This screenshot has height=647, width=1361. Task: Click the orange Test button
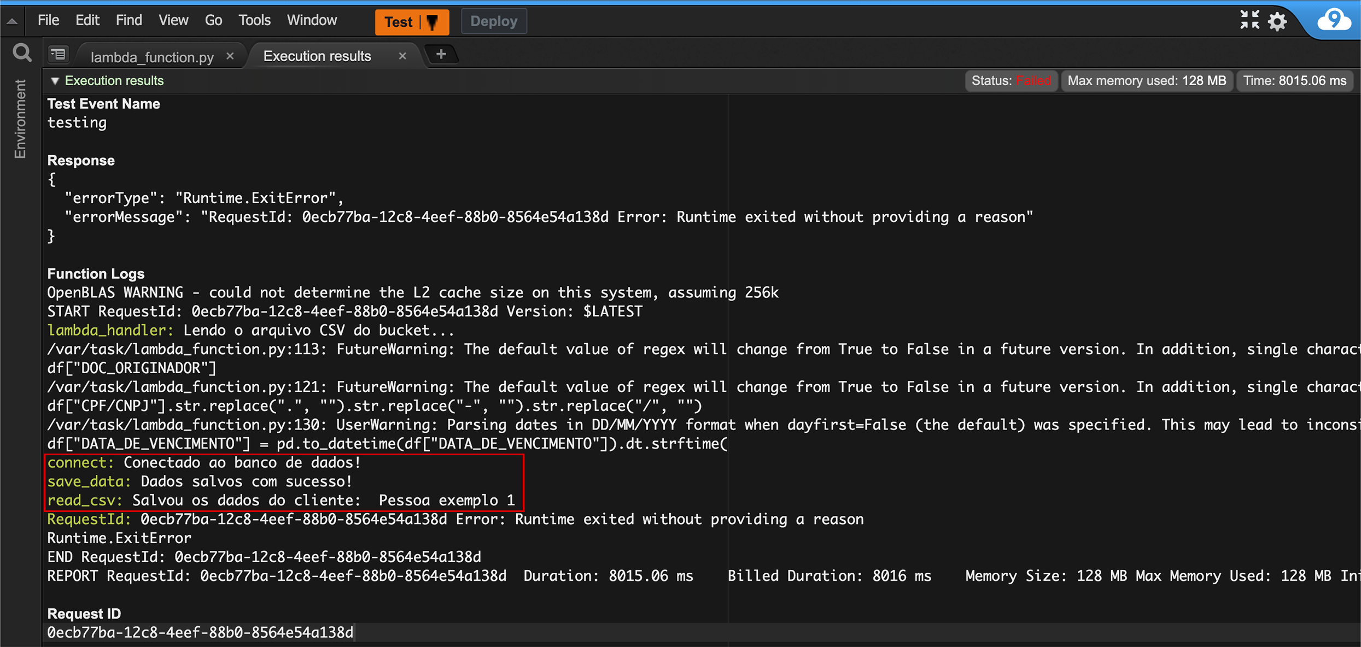coord(398,22)
